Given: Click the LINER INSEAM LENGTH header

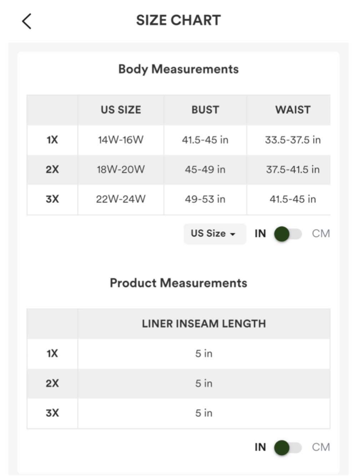Looking at the screenshot, I should coord(204,324).
